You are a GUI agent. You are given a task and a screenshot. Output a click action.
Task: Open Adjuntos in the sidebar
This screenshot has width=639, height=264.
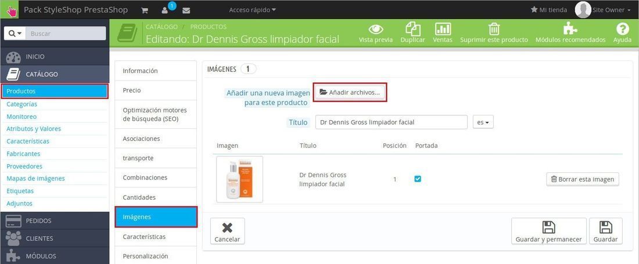pyautogui.click(x=19, y=204)
